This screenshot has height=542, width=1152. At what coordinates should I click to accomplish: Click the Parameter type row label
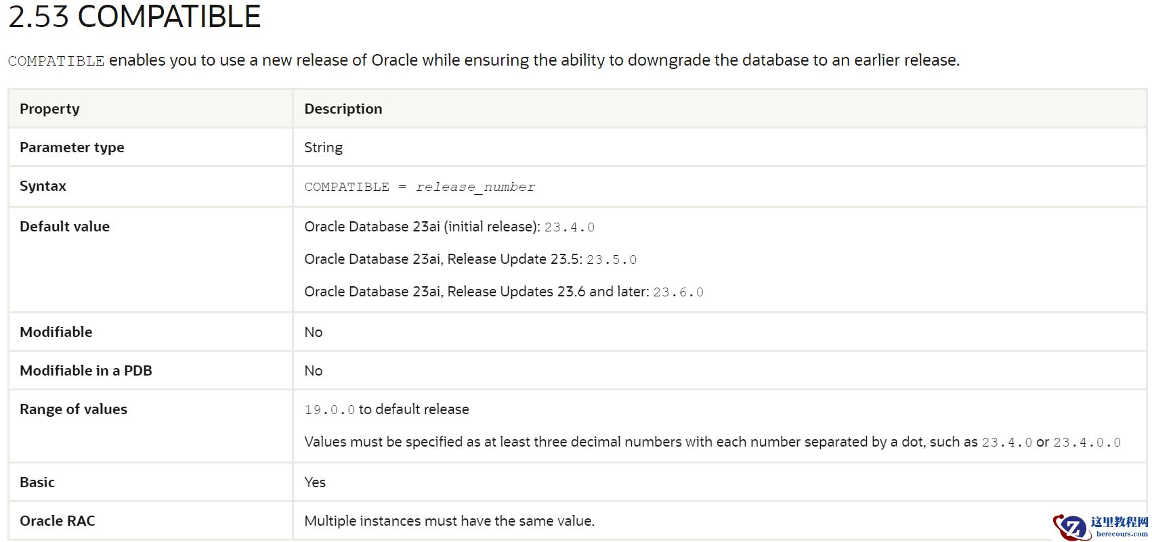[72, 148]
